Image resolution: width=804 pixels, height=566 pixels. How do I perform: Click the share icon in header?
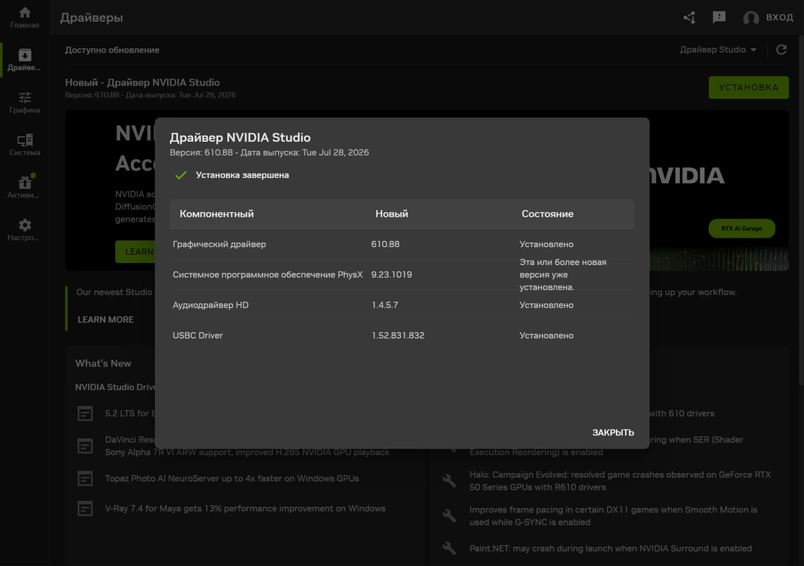coord(689,17)
